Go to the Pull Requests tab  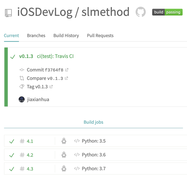pyautogui.click(x=100, y=35)
